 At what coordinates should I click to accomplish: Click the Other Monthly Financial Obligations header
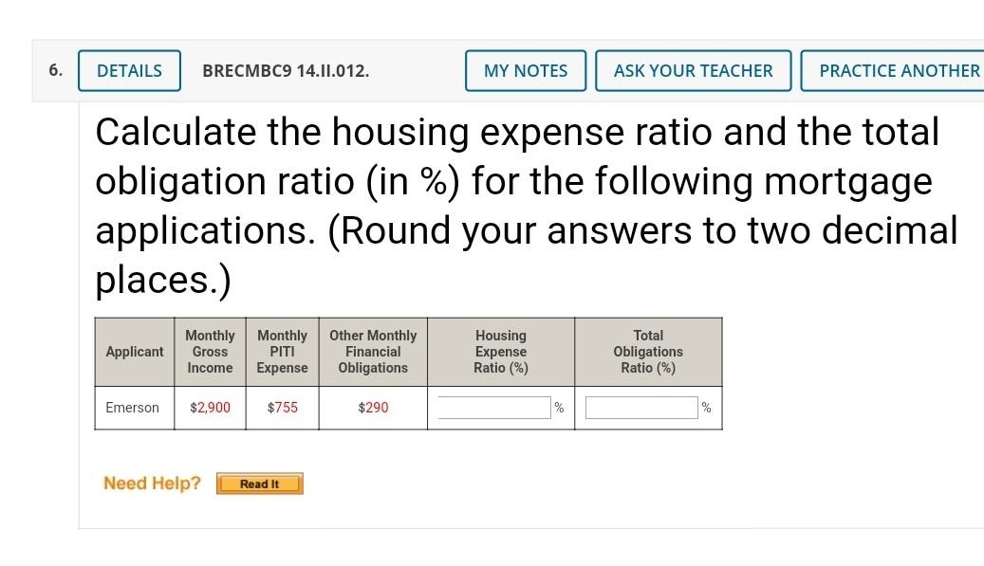pos(373,352)
